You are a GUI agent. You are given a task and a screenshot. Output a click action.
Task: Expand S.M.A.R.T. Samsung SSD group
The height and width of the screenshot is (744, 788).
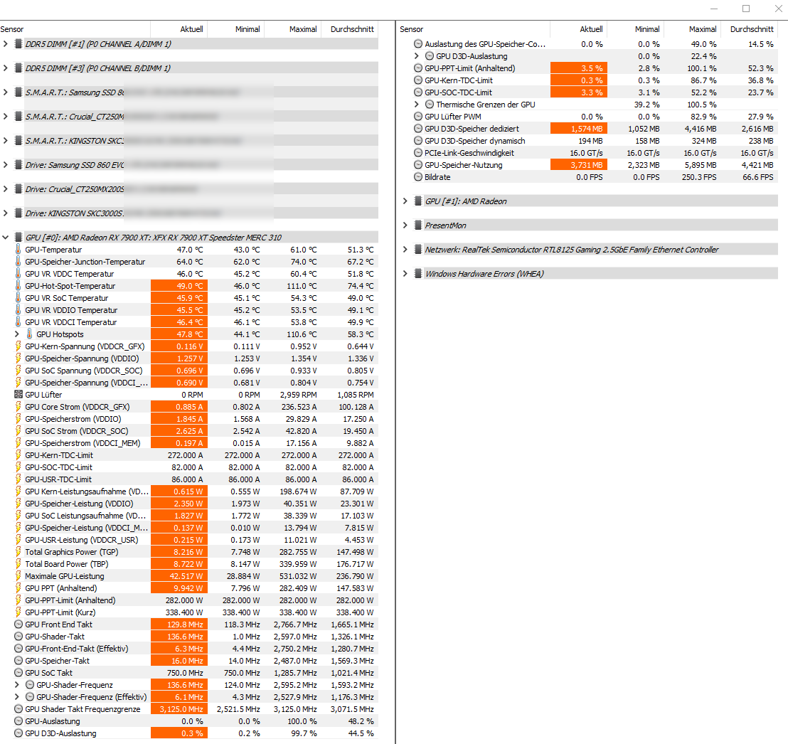[6, 92]
